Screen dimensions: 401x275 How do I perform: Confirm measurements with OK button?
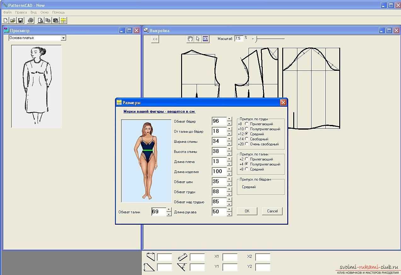click(247, 211)
